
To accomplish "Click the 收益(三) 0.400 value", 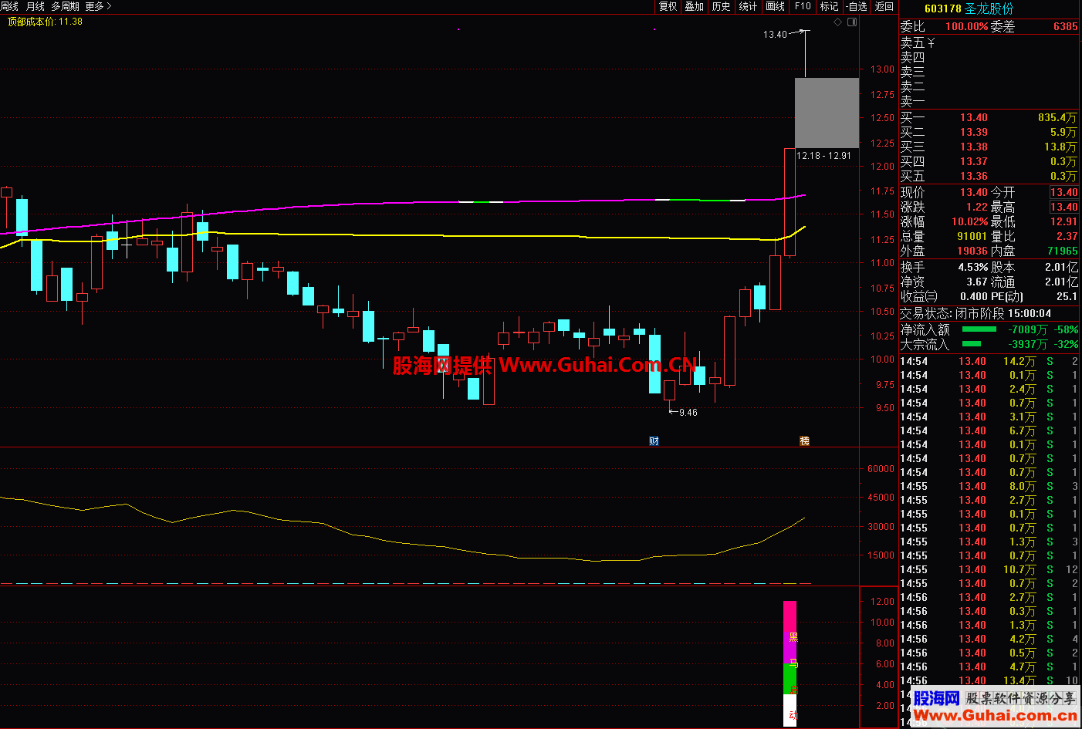I will [x=974, y=297].
